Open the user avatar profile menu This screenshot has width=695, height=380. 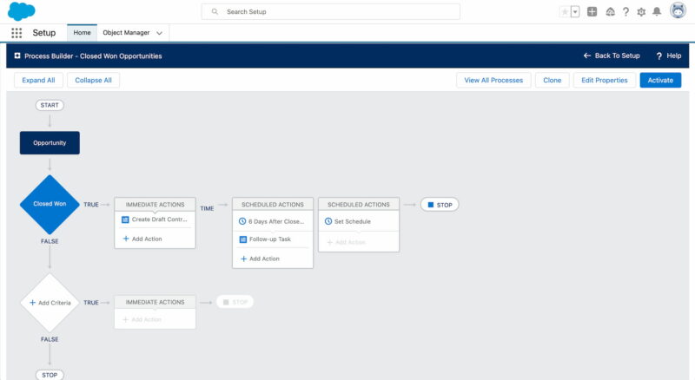(678, 10)
